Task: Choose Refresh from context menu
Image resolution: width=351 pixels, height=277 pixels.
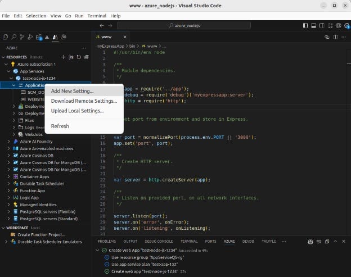Action: pyautogui.click(x=84, y=126)
